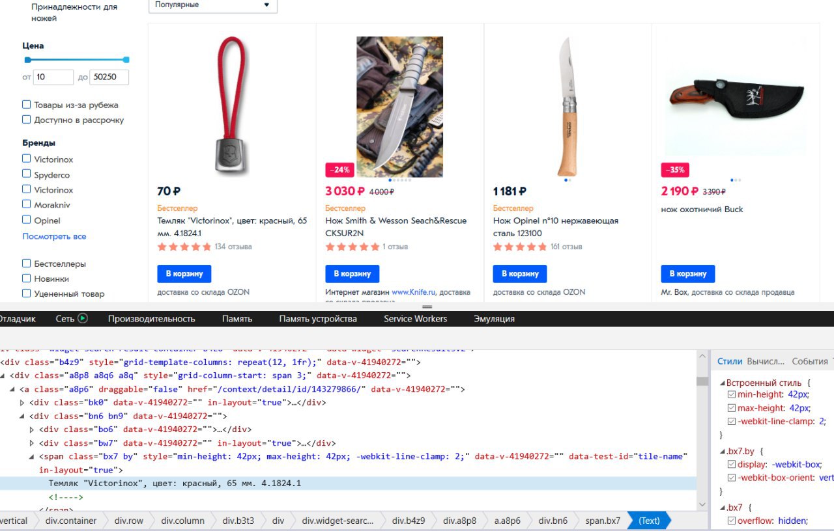Image resolution: width=834 pixels, height=531 pixels.
Task: Click the star rating with 134 отзыва
Action: (x=184, y=247)
